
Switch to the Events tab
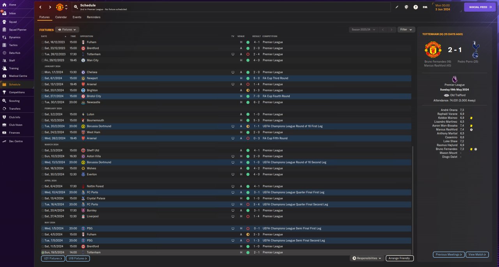pyautogui.click(x=77, y=17)
